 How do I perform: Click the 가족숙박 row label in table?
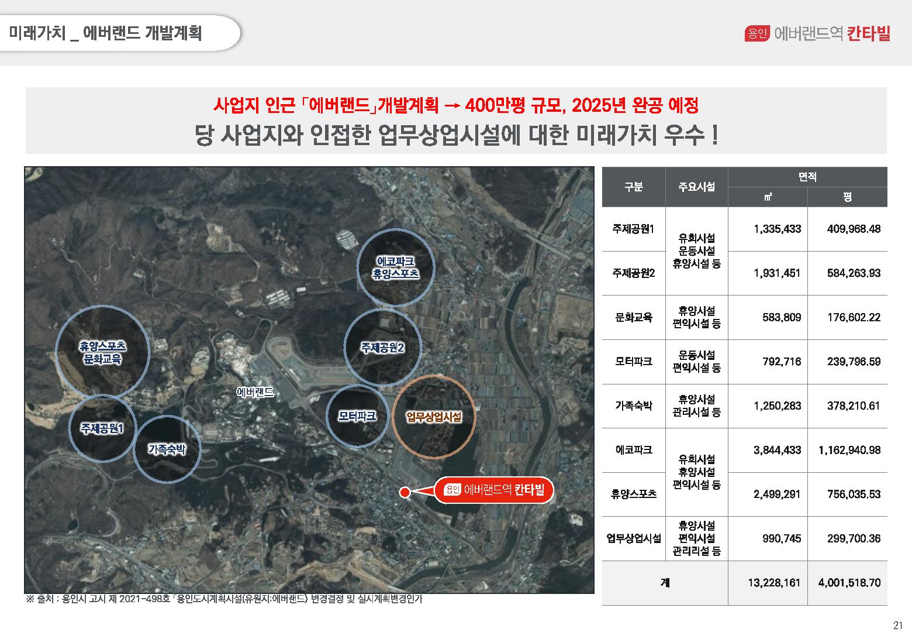[x=634, y=406]
